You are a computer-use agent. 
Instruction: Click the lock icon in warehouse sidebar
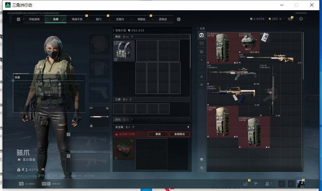click(202, 77)
